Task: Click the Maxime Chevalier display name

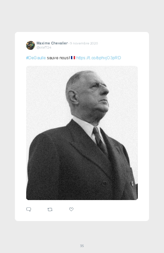Action: [52, 43]
